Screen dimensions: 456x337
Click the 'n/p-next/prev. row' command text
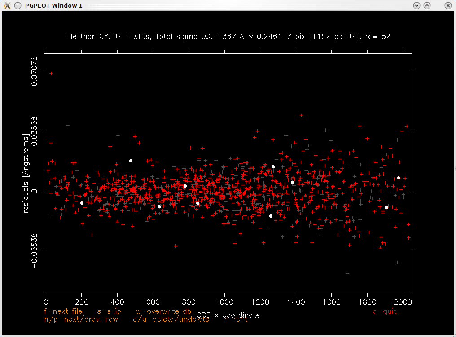click(81, 319)
